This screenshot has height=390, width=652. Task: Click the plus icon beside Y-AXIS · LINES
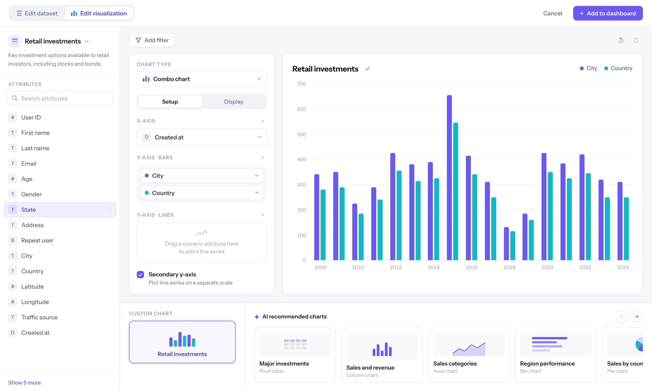[262, 215]
